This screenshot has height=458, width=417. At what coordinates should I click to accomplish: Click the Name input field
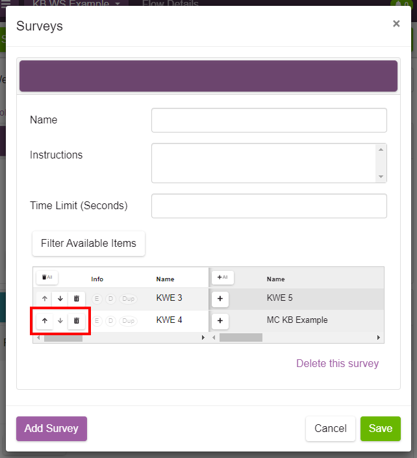[269, 120]
